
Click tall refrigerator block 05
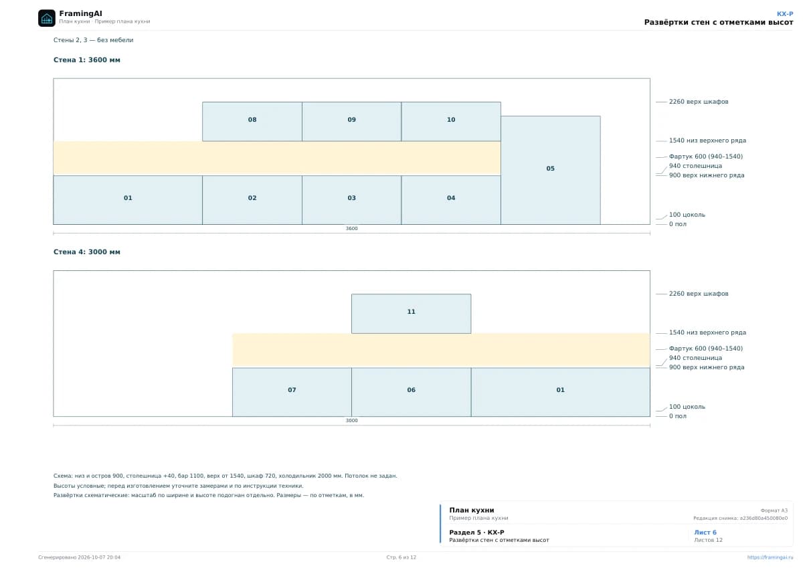point(551,170)
